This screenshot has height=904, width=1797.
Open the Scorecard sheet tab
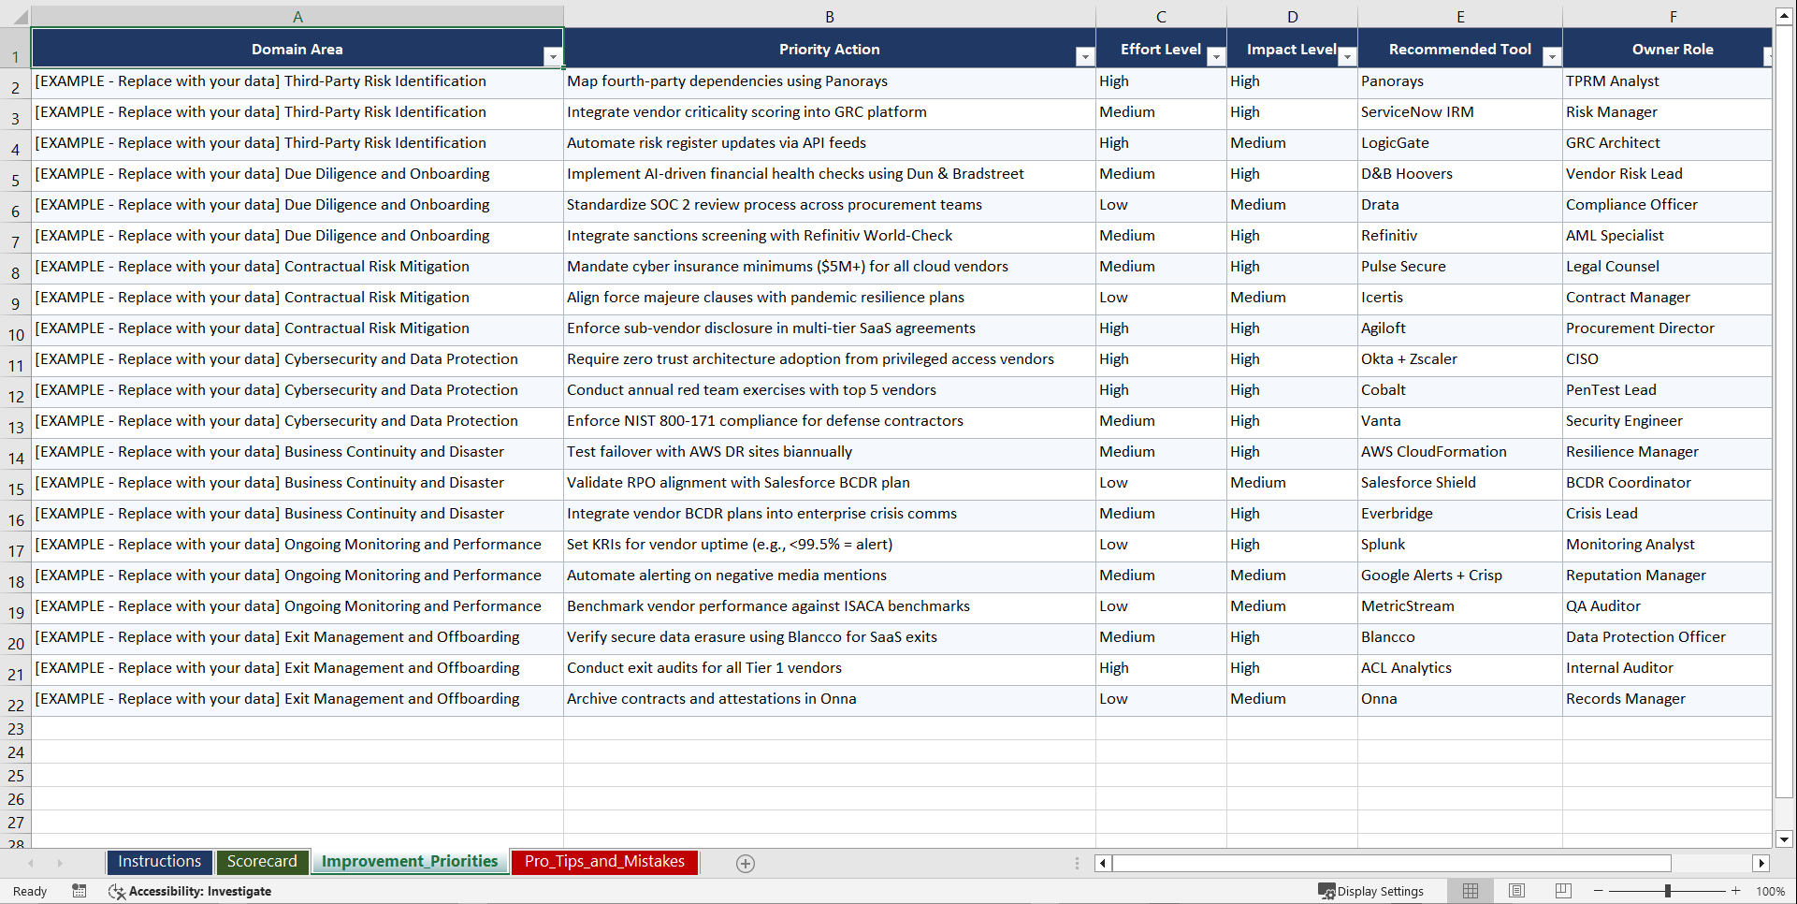(x=262, y=862)
